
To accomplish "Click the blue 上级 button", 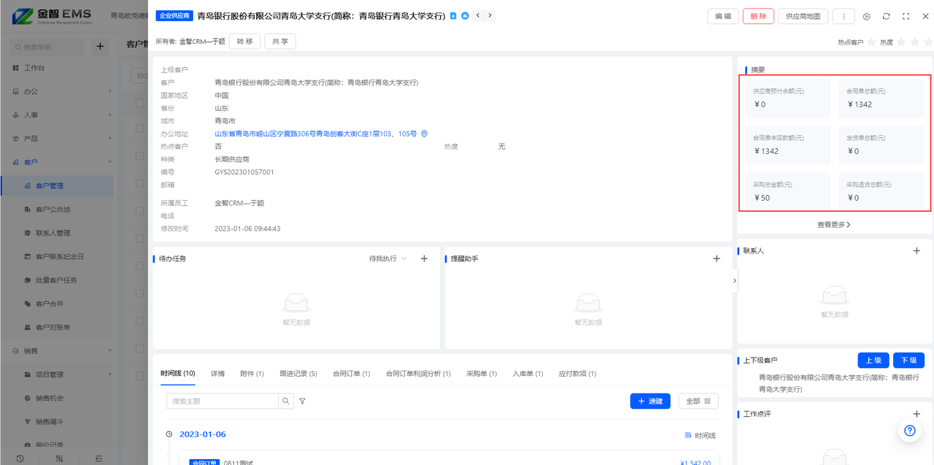I will point(873,360).
